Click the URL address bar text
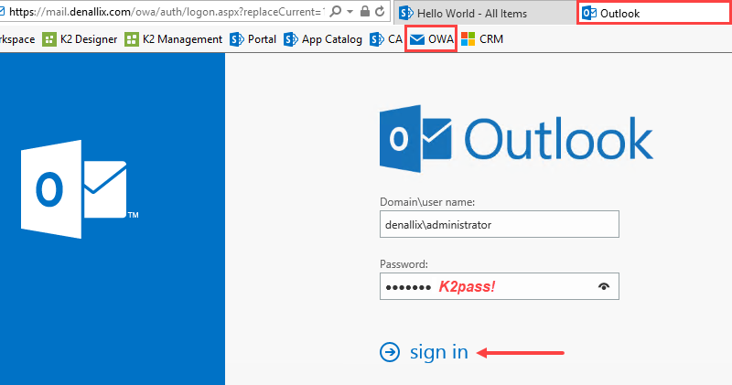The width and height of the screenshot is (732, 385). (x=167, y=12)
